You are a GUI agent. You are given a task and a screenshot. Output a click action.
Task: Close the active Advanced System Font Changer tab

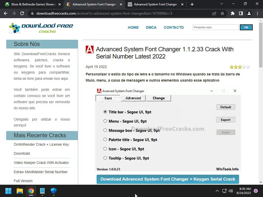[121, 4]
